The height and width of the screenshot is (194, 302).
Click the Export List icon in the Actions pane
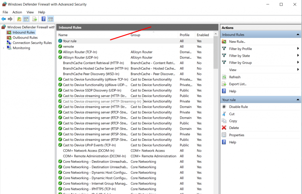click(224, 84)
